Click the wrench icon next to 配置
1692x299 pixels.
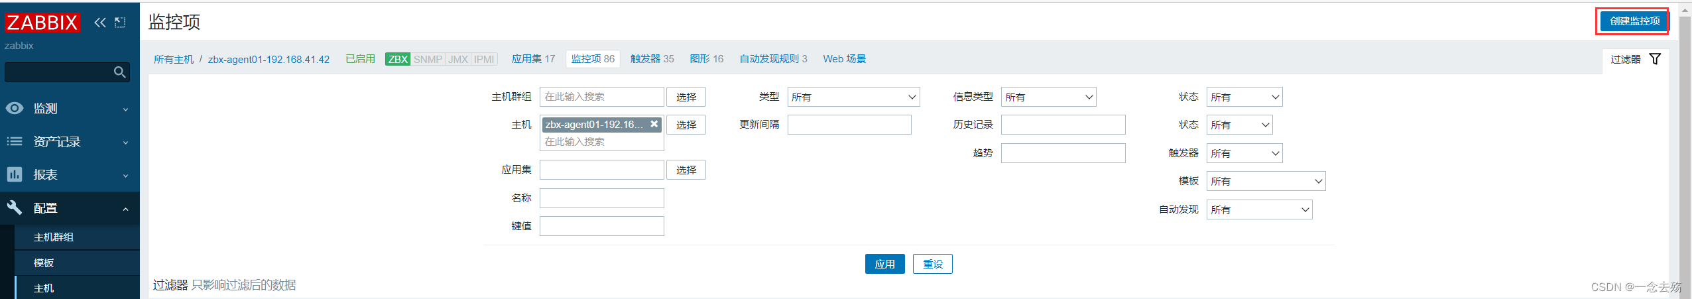click(15, 208)
